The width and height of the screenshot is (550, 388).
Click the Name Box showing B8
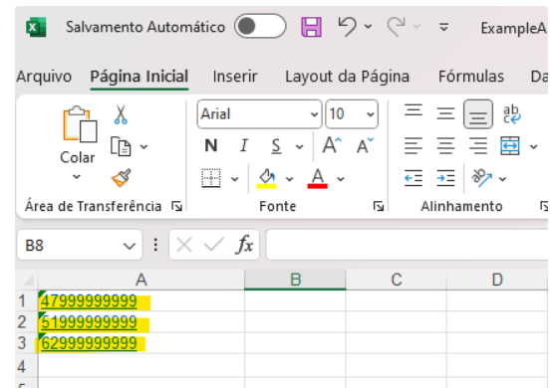click(x=70, y=245)
